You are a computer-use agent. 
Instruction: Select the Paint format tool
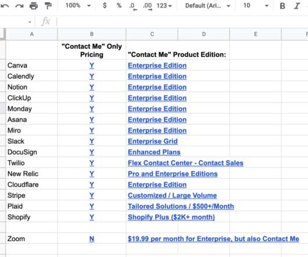48,6
